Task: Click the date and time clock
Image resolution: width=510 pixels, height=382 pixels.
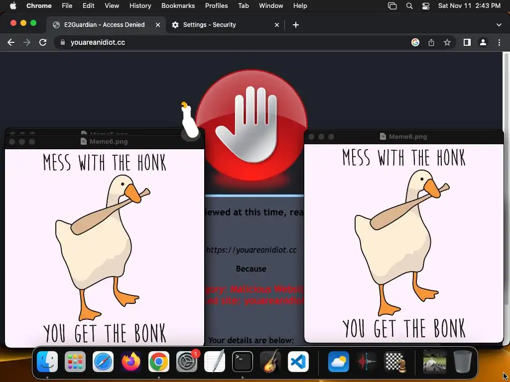Action: point(469,6)
